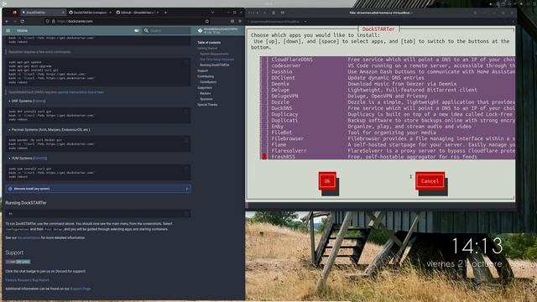Open the Support Page link
Image resolution: width=537 pixels, height=302 pixels.
coord(81,289)
